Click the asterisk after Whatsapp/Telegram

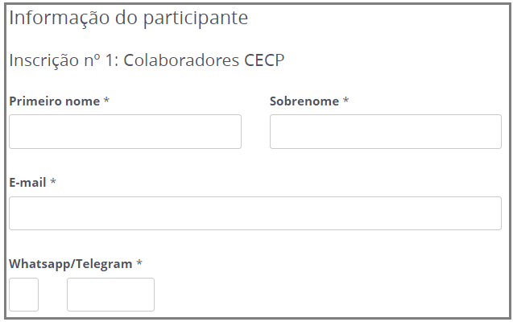point(139,264)
